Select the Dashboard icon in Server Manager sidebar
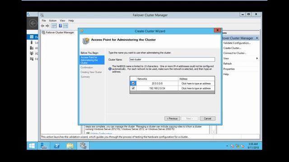This screenshot has width=289, height=162. click(x=32, y=37)
